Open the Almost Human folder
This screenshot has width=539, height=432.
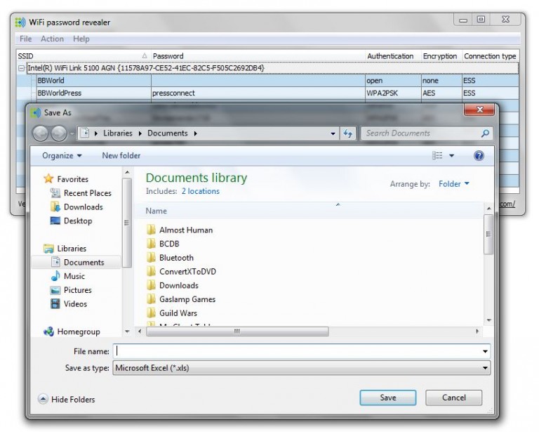click(x=185, y=230)
